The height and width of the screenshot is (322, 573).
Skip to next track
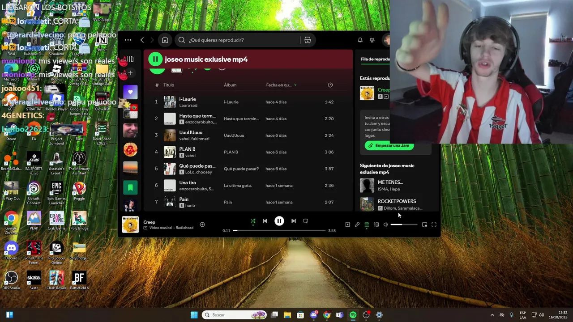point(294,221)
